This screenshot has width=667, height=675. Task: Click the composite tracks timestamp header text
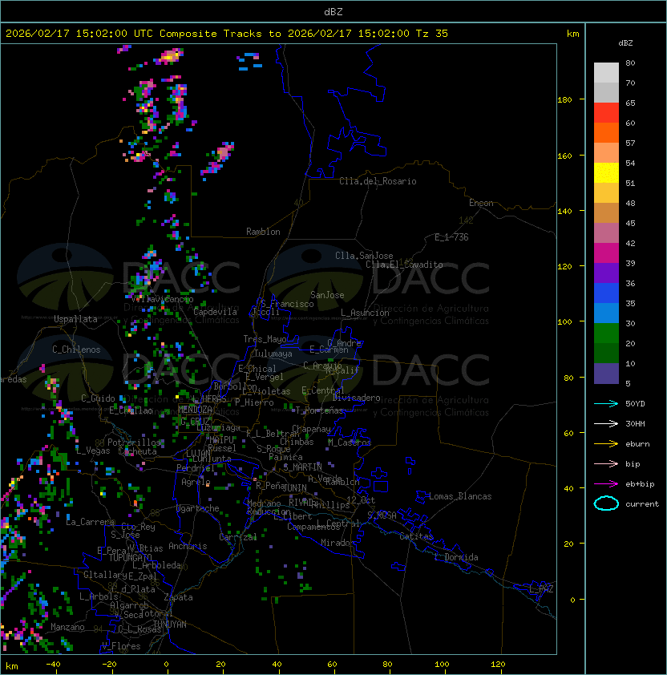tap(227, 34)
